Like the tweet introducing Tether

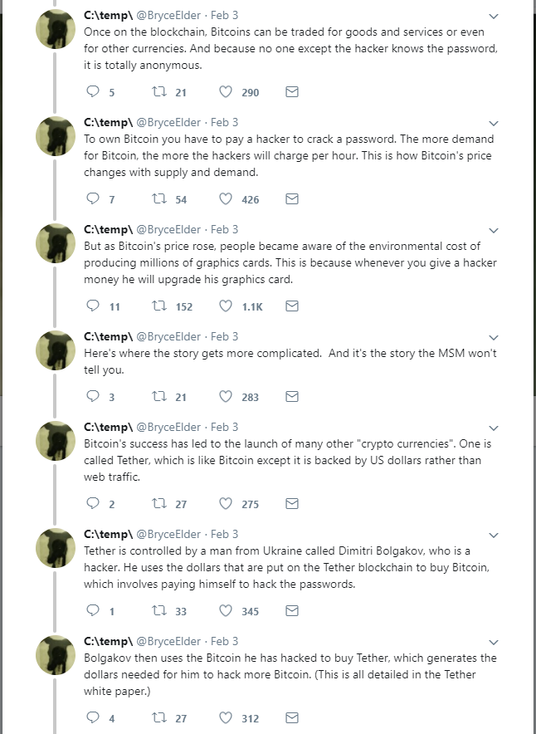pyautogui.click(x=226, y=504)
